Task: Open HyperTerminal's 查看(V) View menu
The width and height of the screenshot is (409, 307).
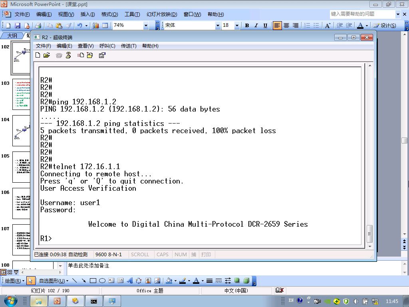Action: click(x=85, y=46)
